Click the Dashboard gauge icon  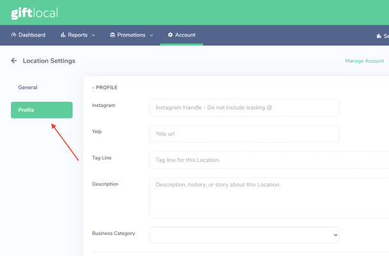click(x=13, y=35)
